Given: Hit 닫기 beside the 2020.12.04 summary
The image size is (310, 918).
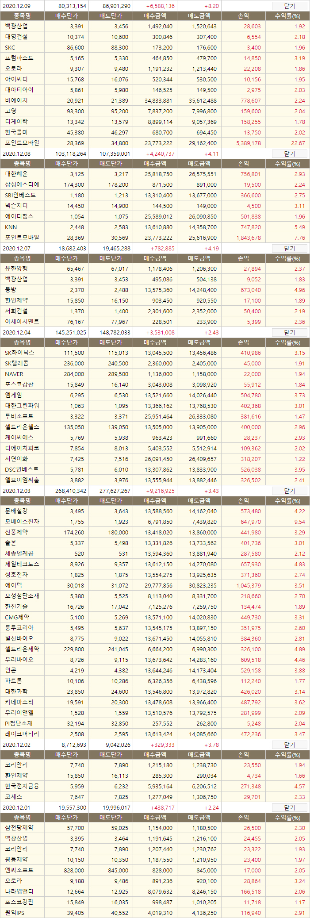Looking at the screenshot, I should pos(289,333).
